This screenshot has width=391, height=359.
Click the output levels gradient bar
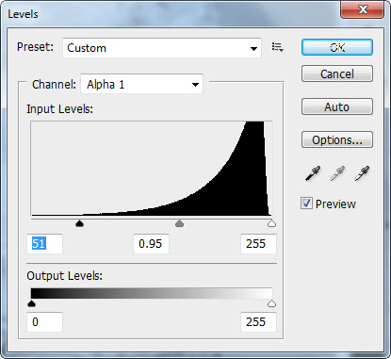click(x=152, y=293)
